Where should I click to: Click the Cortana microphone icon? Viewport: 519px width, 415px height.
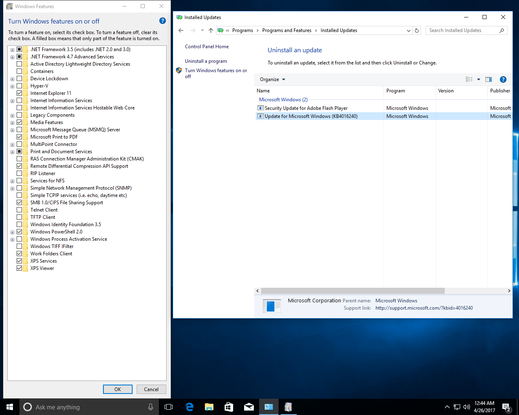click(151, 407)
